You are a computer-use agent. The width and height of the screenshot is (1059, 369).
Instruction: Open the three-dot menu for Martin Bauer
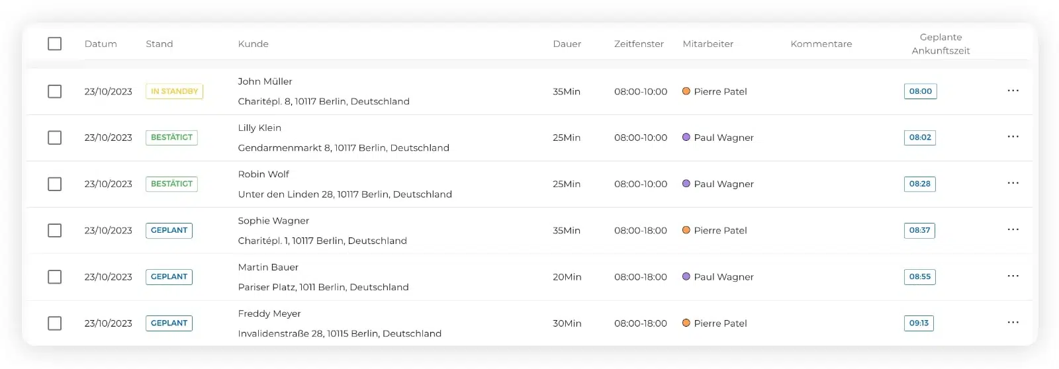[1013, 276]
